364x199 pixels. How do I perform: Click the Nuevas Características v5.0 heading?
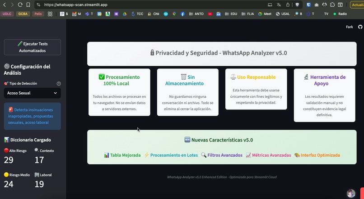(x=219, y=140)
